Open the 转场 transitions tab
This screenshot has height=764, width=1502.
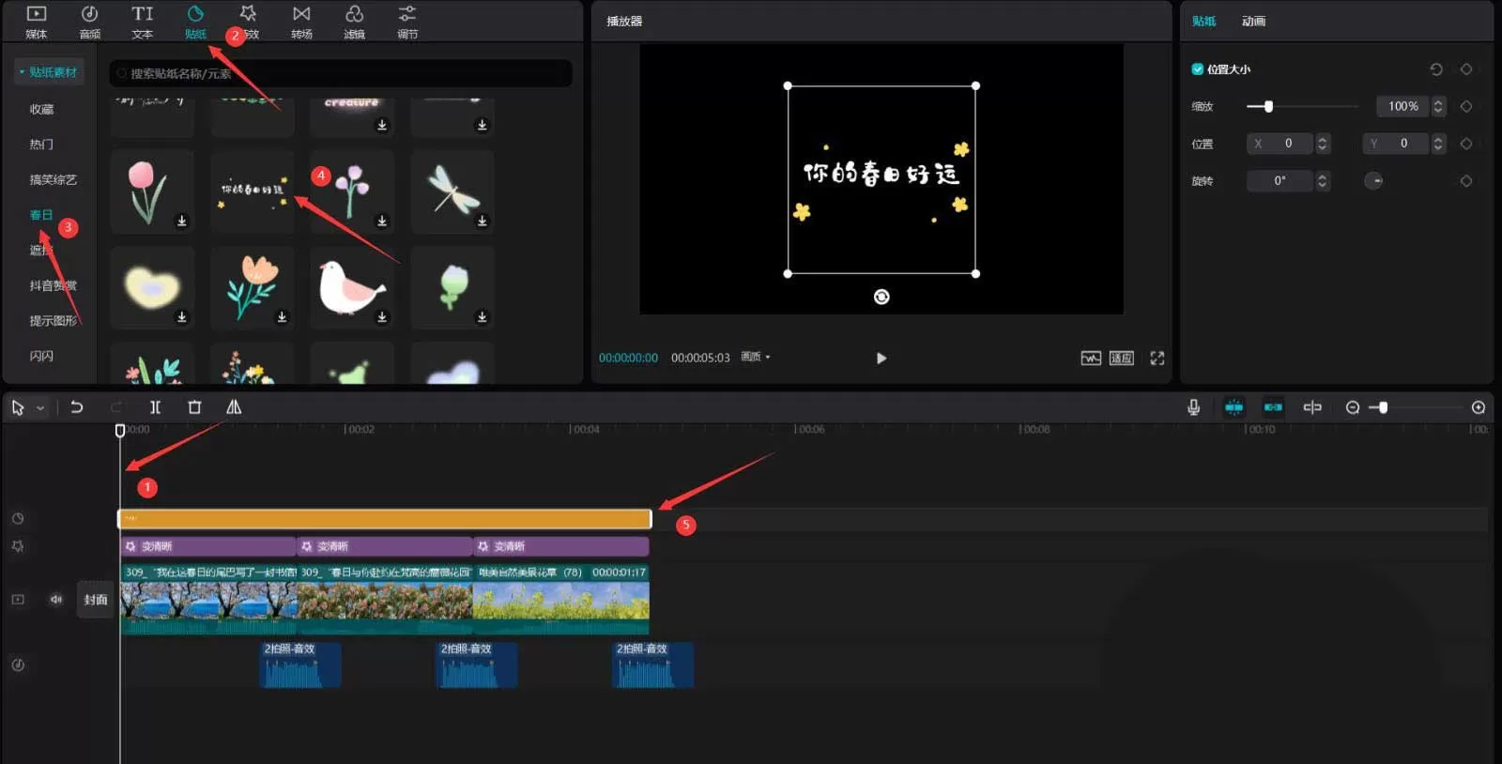coord(301,22)
